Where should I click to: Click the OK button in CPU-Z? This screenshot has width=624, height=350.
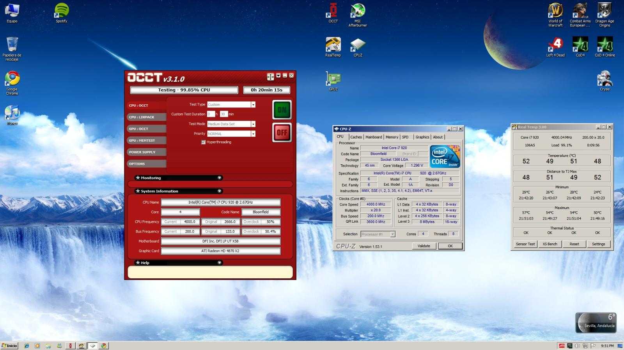tap(450, 246)
